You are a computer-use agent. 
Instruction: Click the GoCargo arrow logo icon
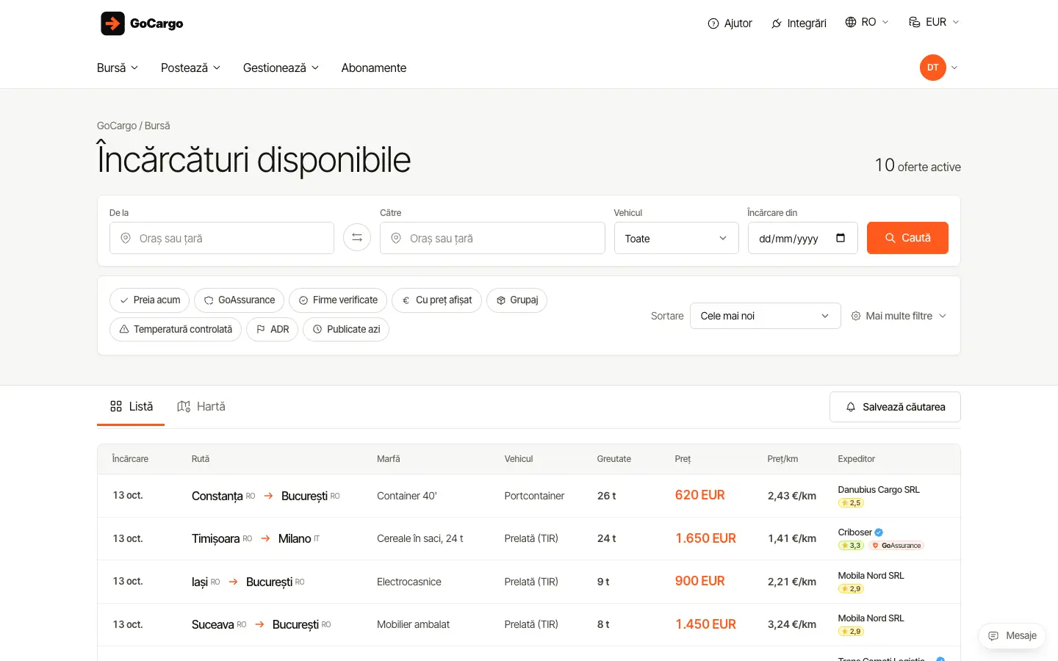(x=112, y=24)
